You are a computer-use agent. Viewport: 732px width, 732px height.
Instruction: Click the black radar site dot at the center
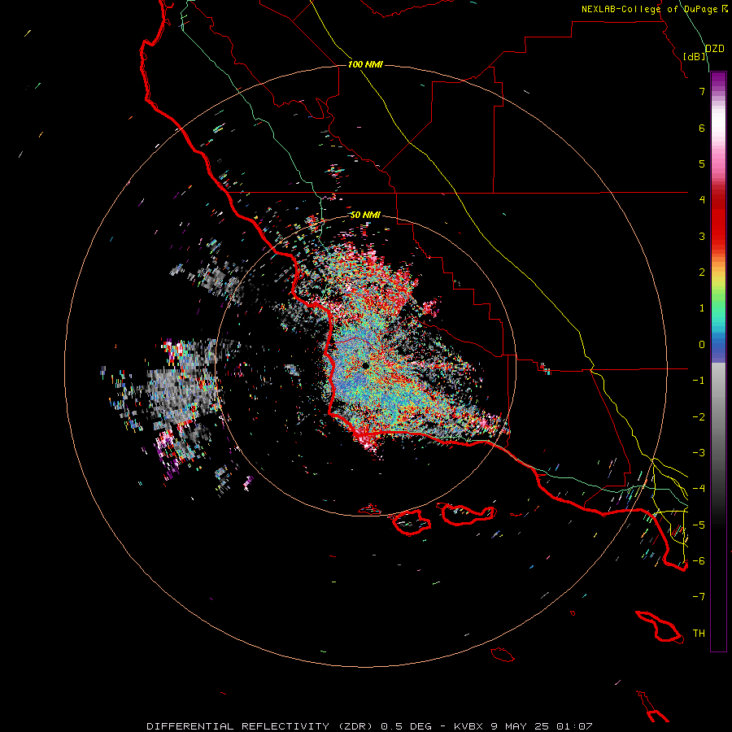point(365,365)
